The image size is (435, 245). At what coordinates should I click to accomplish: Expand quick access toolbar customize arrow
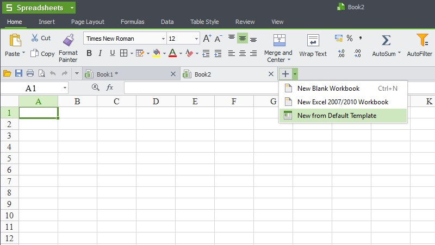pyautogui.click(x=77, y=73)
